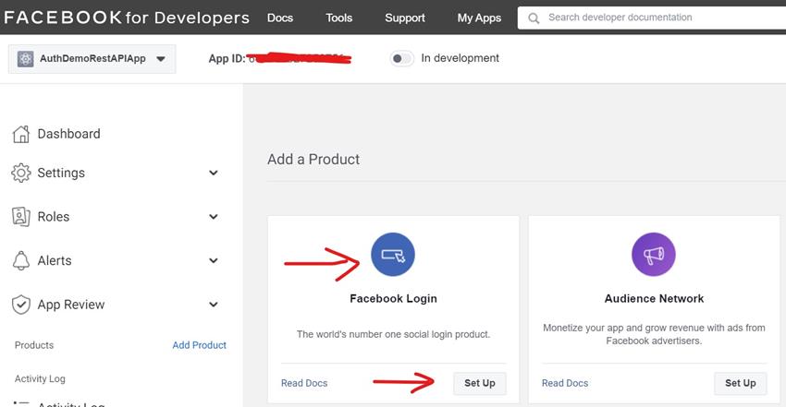Click the Alerts bell icon

tap(21, 260)
